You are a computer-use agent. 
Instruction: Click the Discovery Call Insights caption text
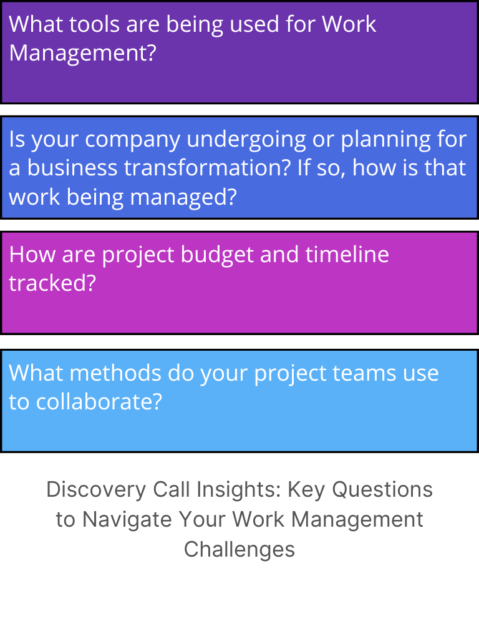pos(239,519)
